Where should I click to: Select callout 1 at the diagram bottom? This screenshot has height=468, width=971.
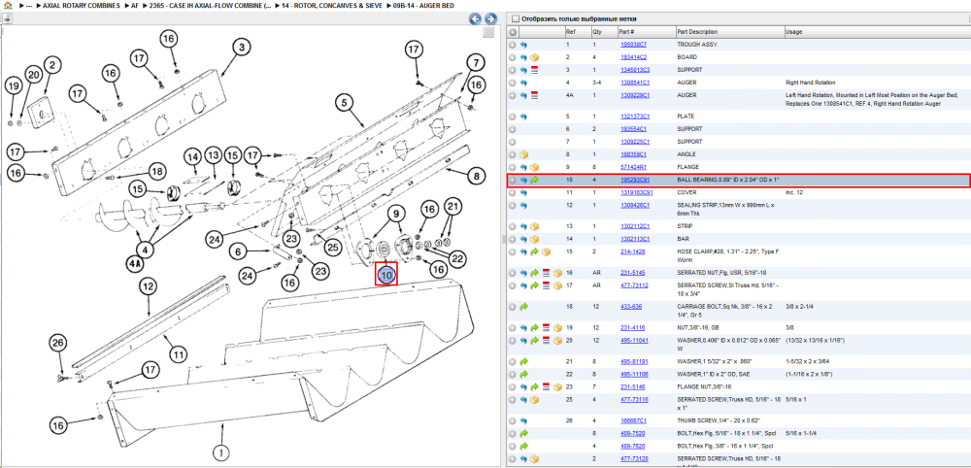click(220, 451)
